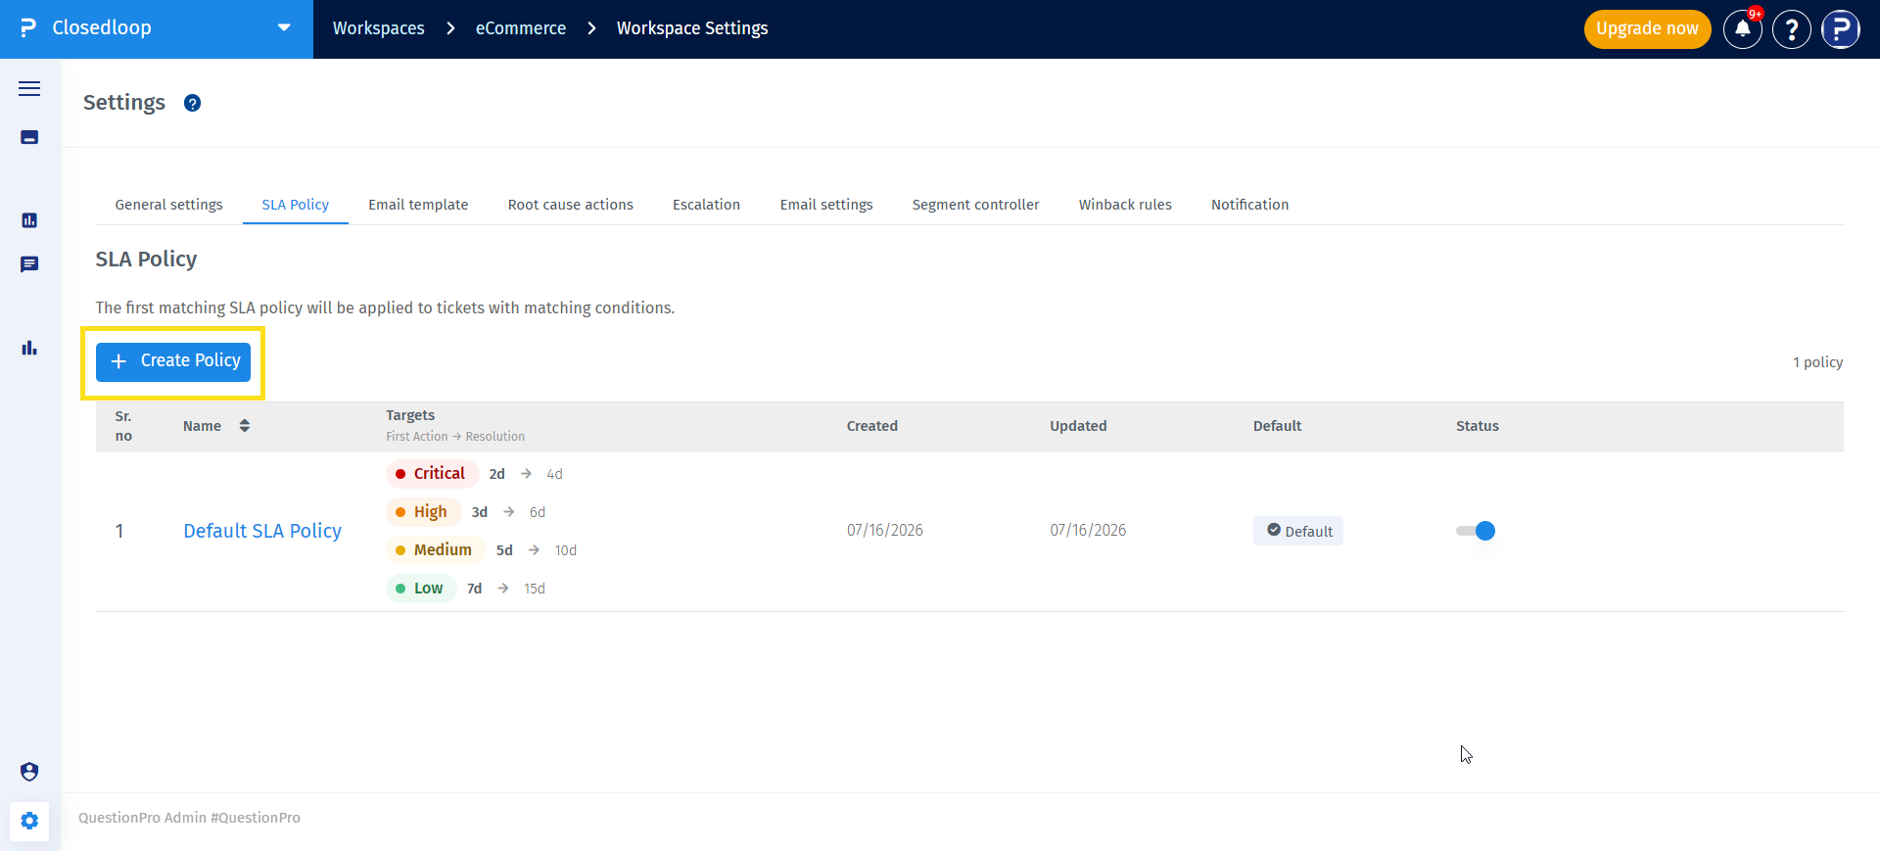
Task: Click the Status column header
Action: point(1478,426)
